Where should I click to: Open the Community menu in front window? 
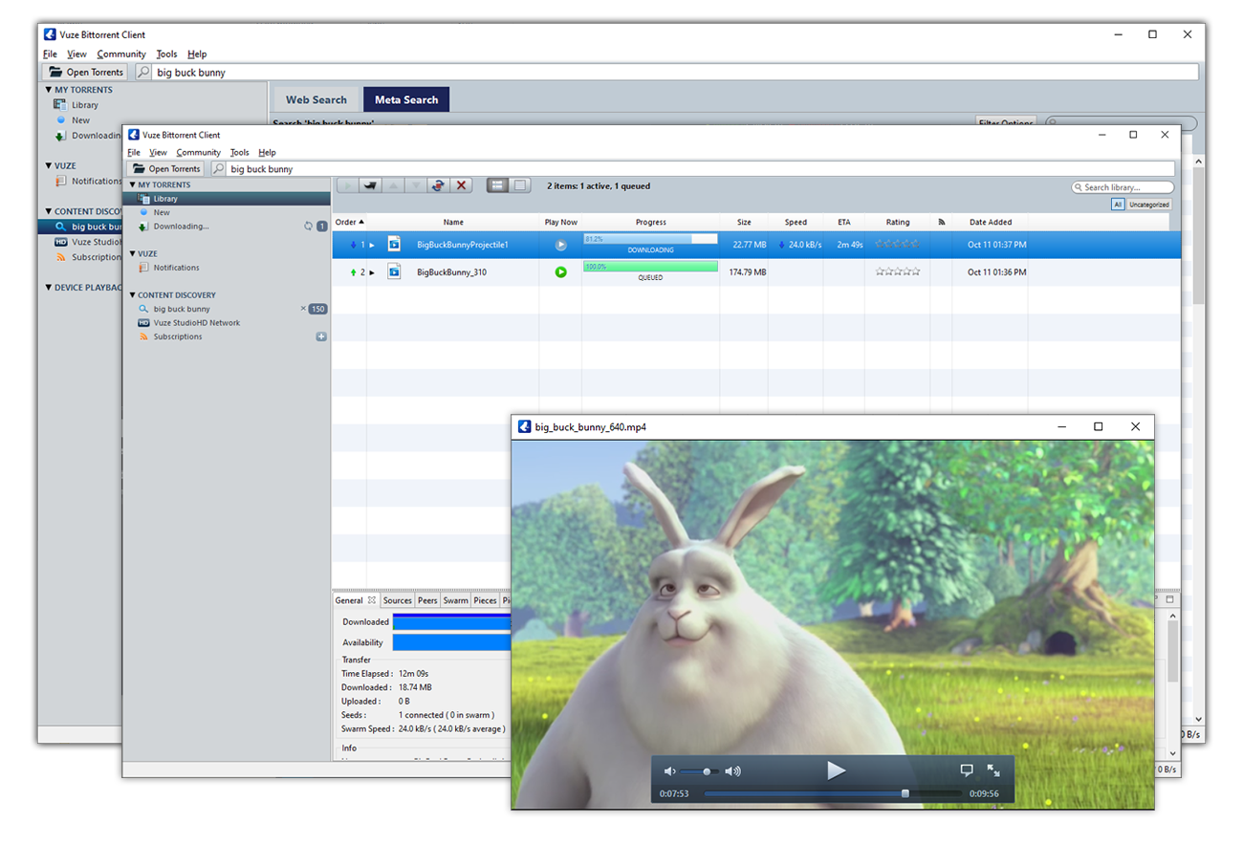(198, 152)
